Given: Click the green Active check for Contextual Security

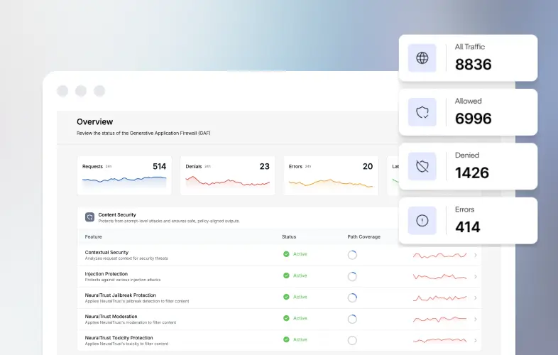Looking at the screenshot, I should coord(286,254).
